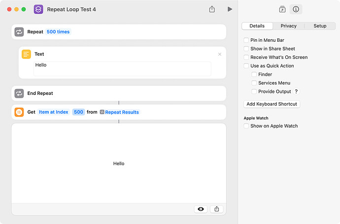Switch to the Privacy tab

coord(288,26)
